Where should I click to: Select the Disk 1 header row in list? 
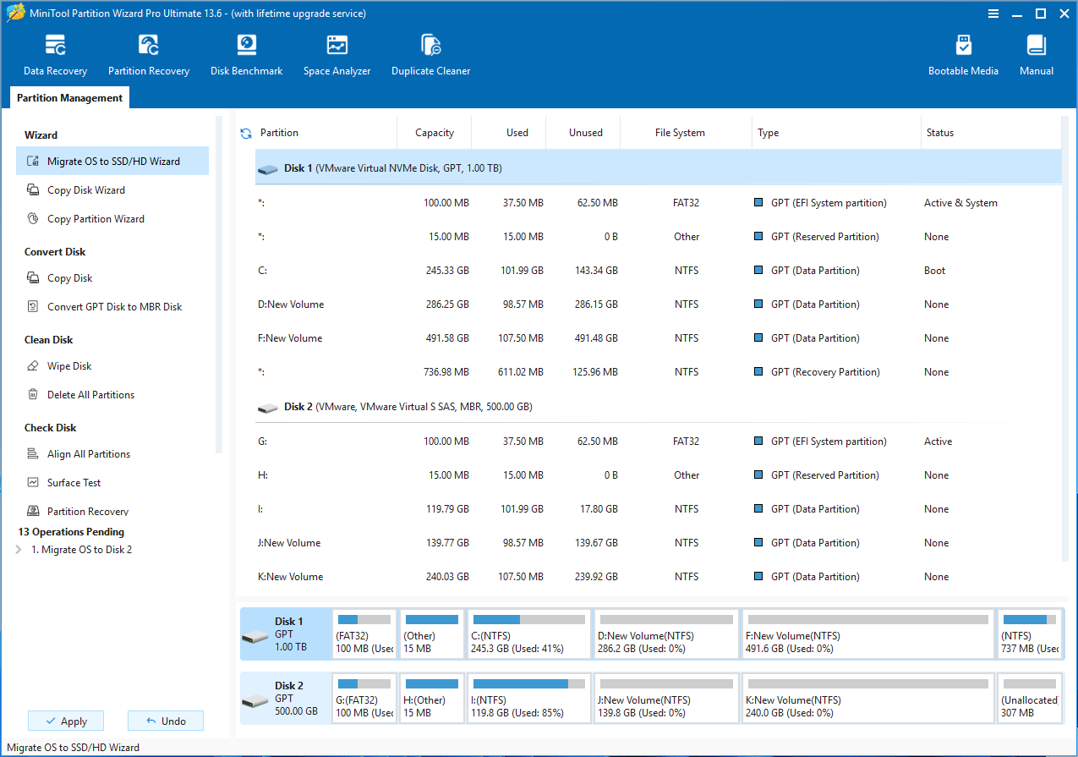[x=659, y=168]
